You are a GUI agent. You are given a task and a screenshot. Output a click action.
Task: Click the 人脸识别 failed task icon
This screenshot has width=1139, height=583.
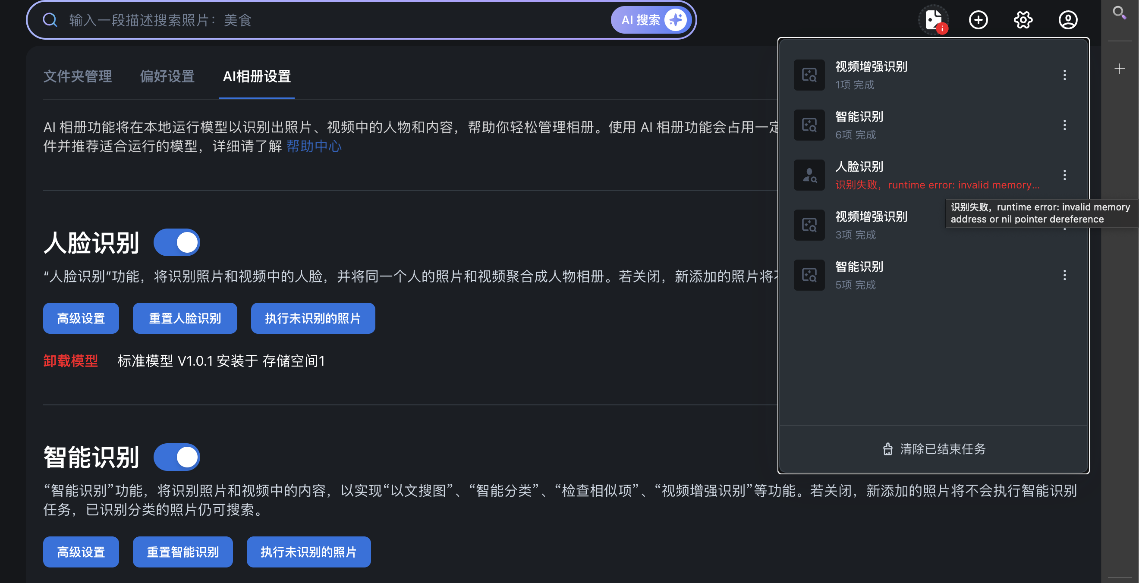[x=809, y=175]
